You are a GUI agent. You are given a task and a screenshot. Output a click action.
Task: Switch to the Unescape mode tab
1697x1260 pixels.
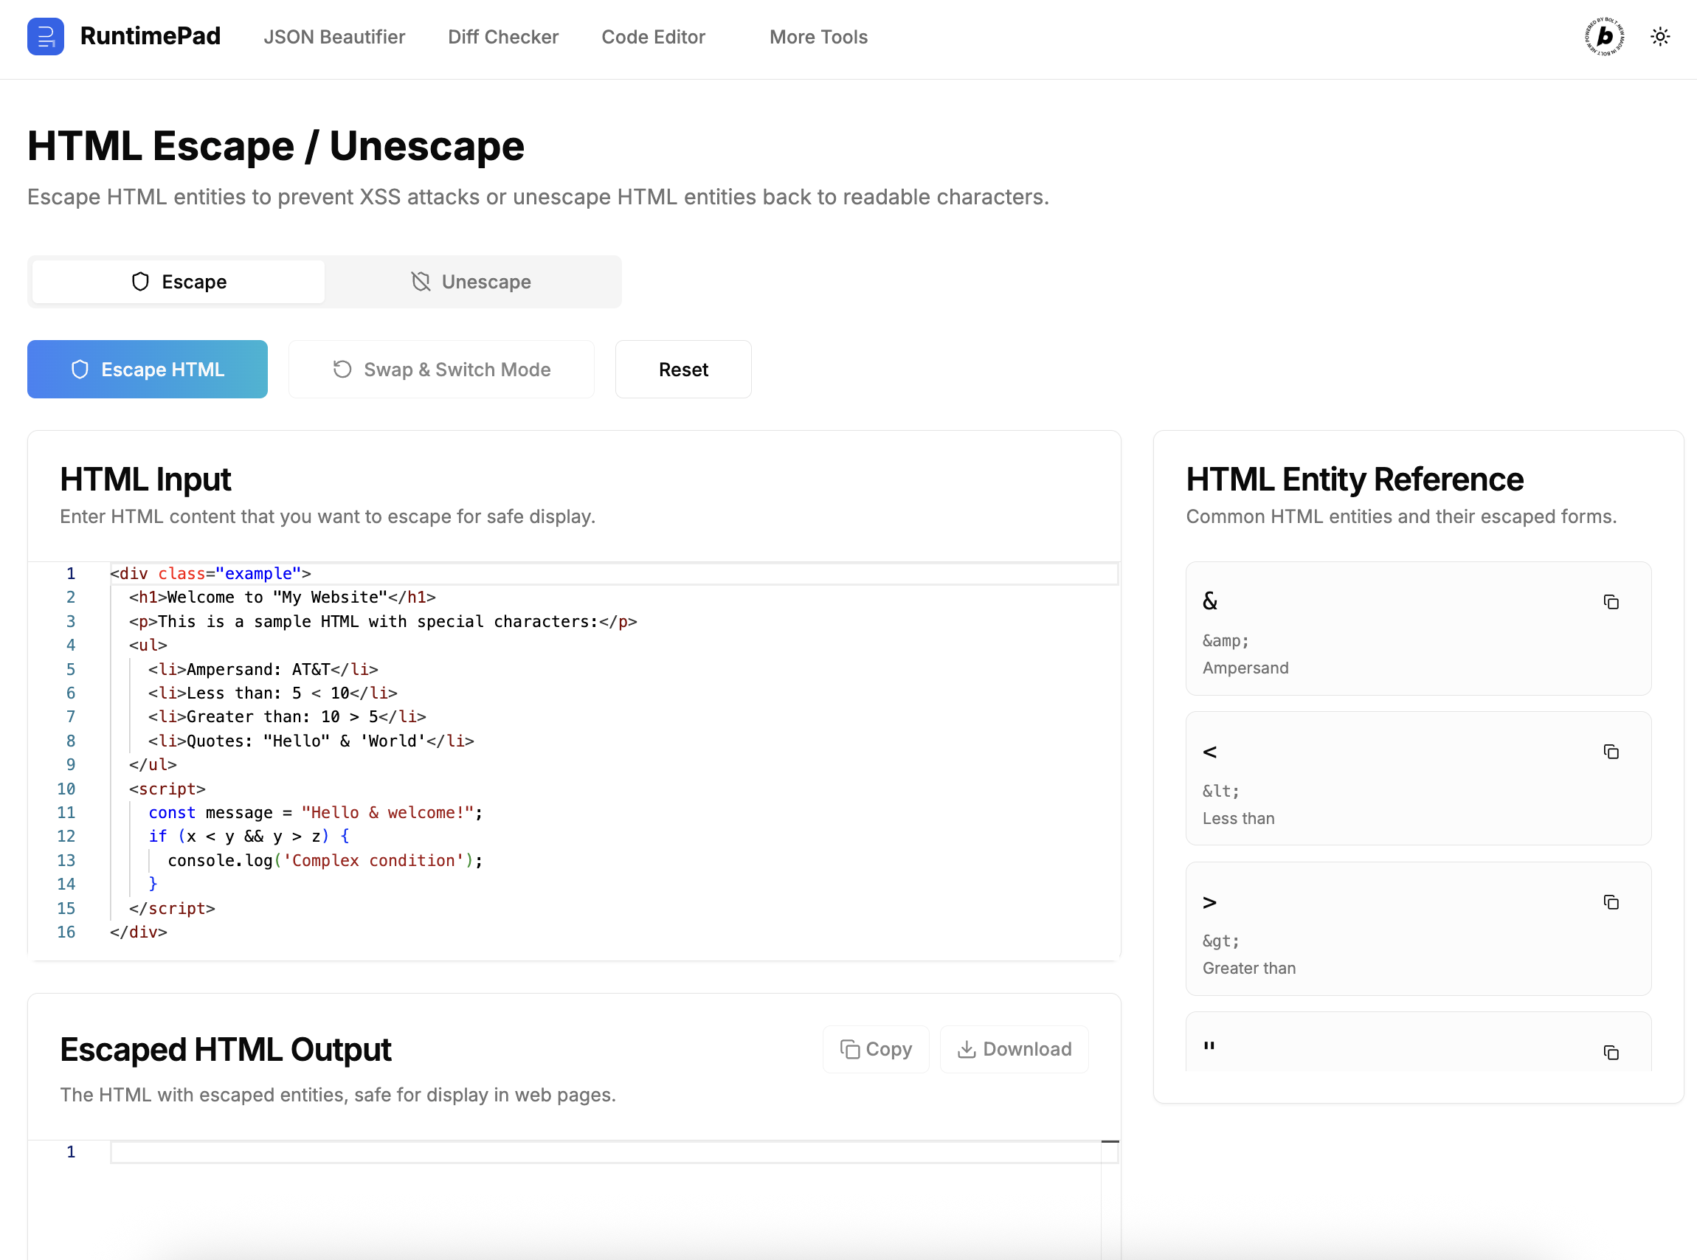[x=471, y=282]
